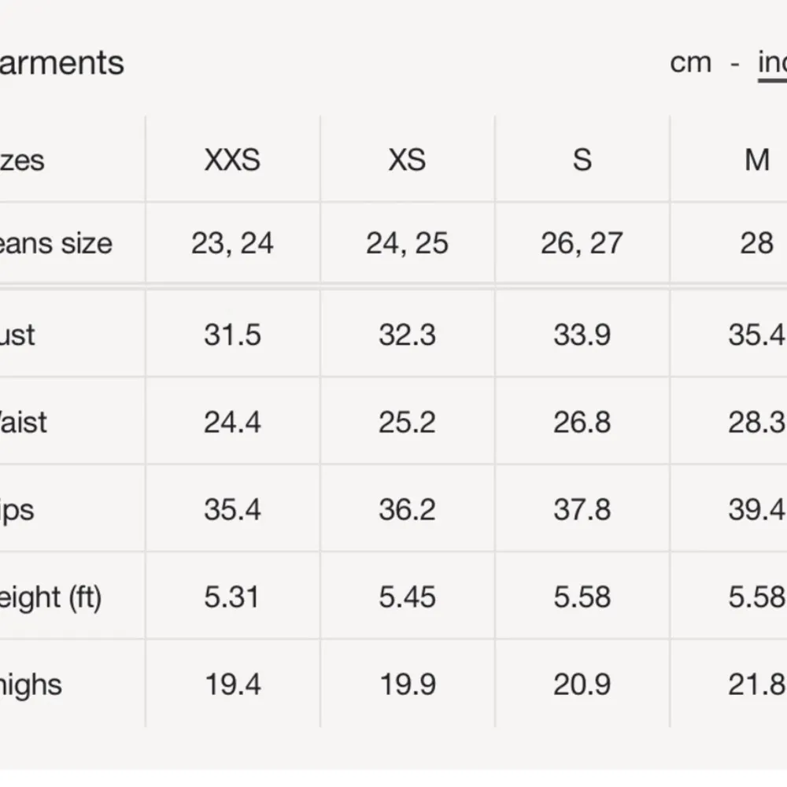Click the 24.4 waist value for XXS

(x=232, y=422)
